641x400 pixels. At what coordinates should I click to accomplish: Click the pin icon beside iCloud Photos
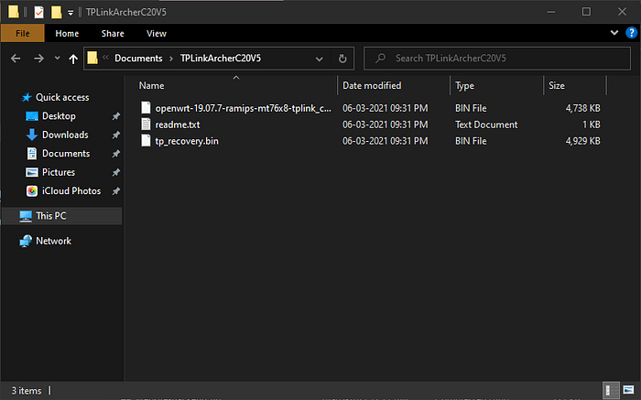(x=116, y=190)
